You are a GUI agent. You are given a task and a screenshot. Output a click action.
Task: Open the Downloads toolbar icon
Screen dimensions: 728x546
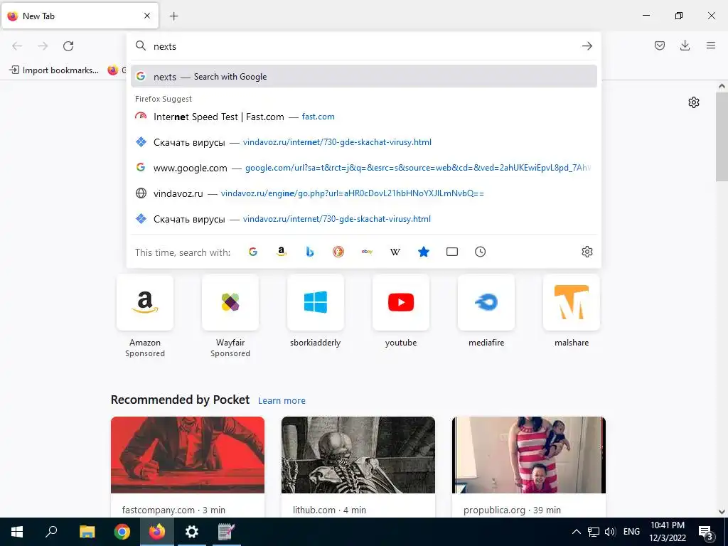(685, 45)
